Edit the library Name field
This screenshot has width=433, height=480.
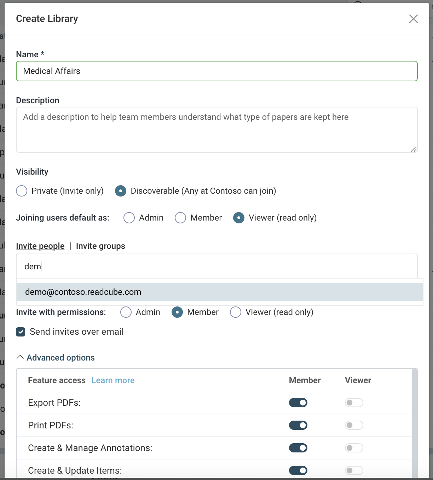(x=217, y=71)
